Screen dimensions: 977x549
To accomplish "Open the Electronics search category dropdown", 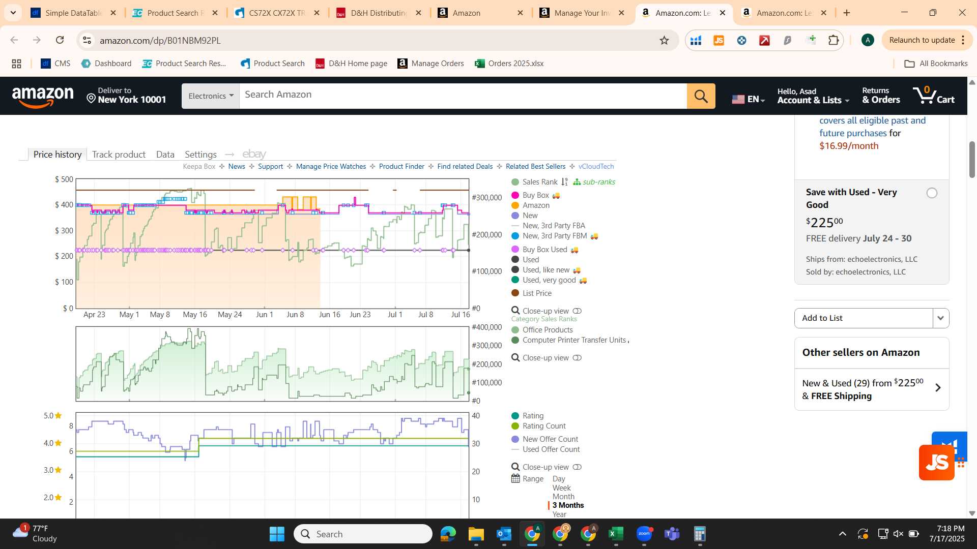I will (x=211, y=96).
